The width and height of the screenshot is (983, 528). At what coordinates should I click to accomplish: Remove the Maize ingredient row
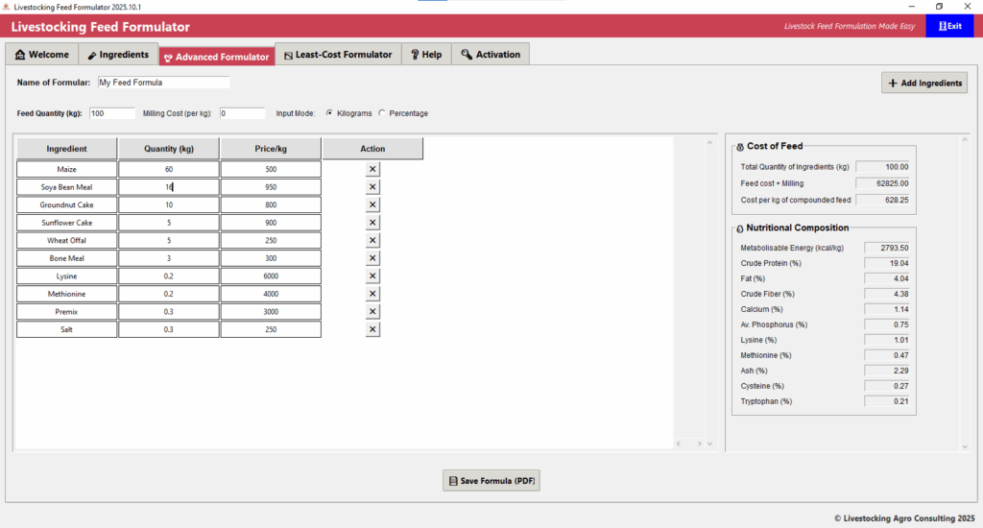point(372,169)
